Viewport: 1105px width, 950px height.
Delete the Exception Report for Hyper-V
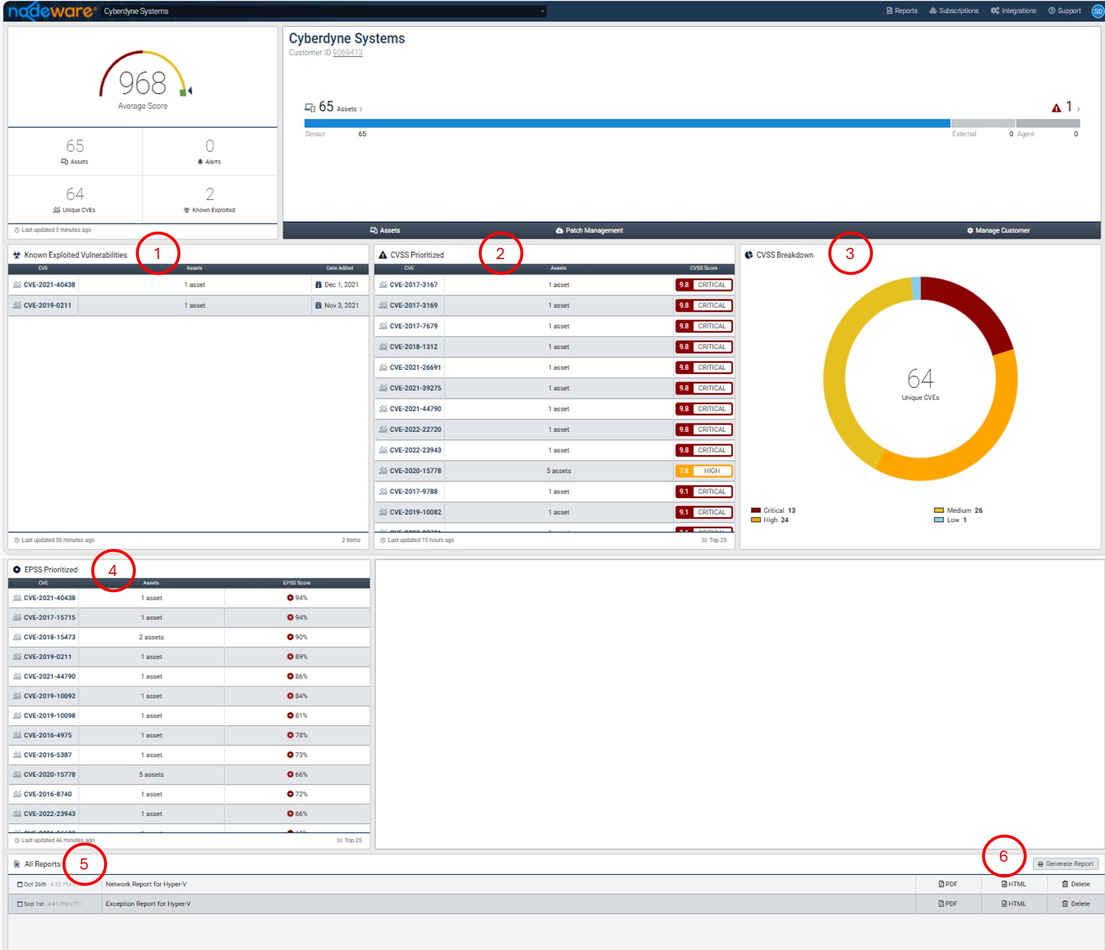pos(1076,904)
